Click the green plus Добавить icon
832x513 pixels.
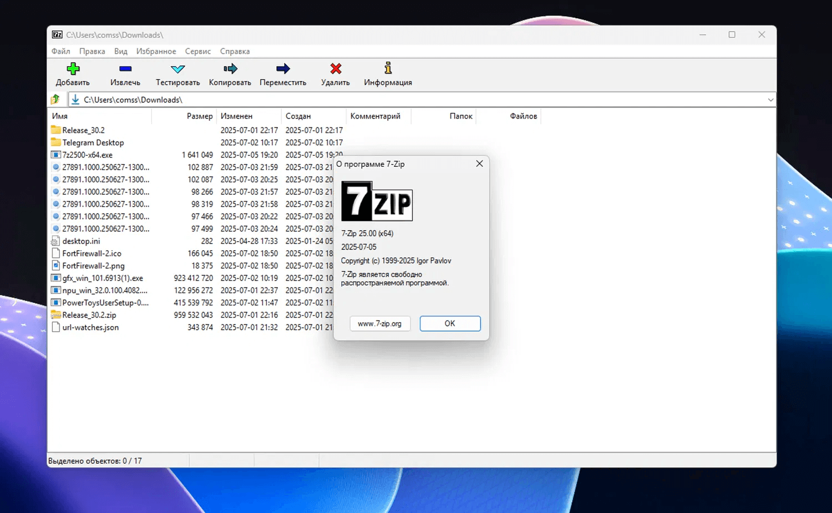(x=73, y=69)
